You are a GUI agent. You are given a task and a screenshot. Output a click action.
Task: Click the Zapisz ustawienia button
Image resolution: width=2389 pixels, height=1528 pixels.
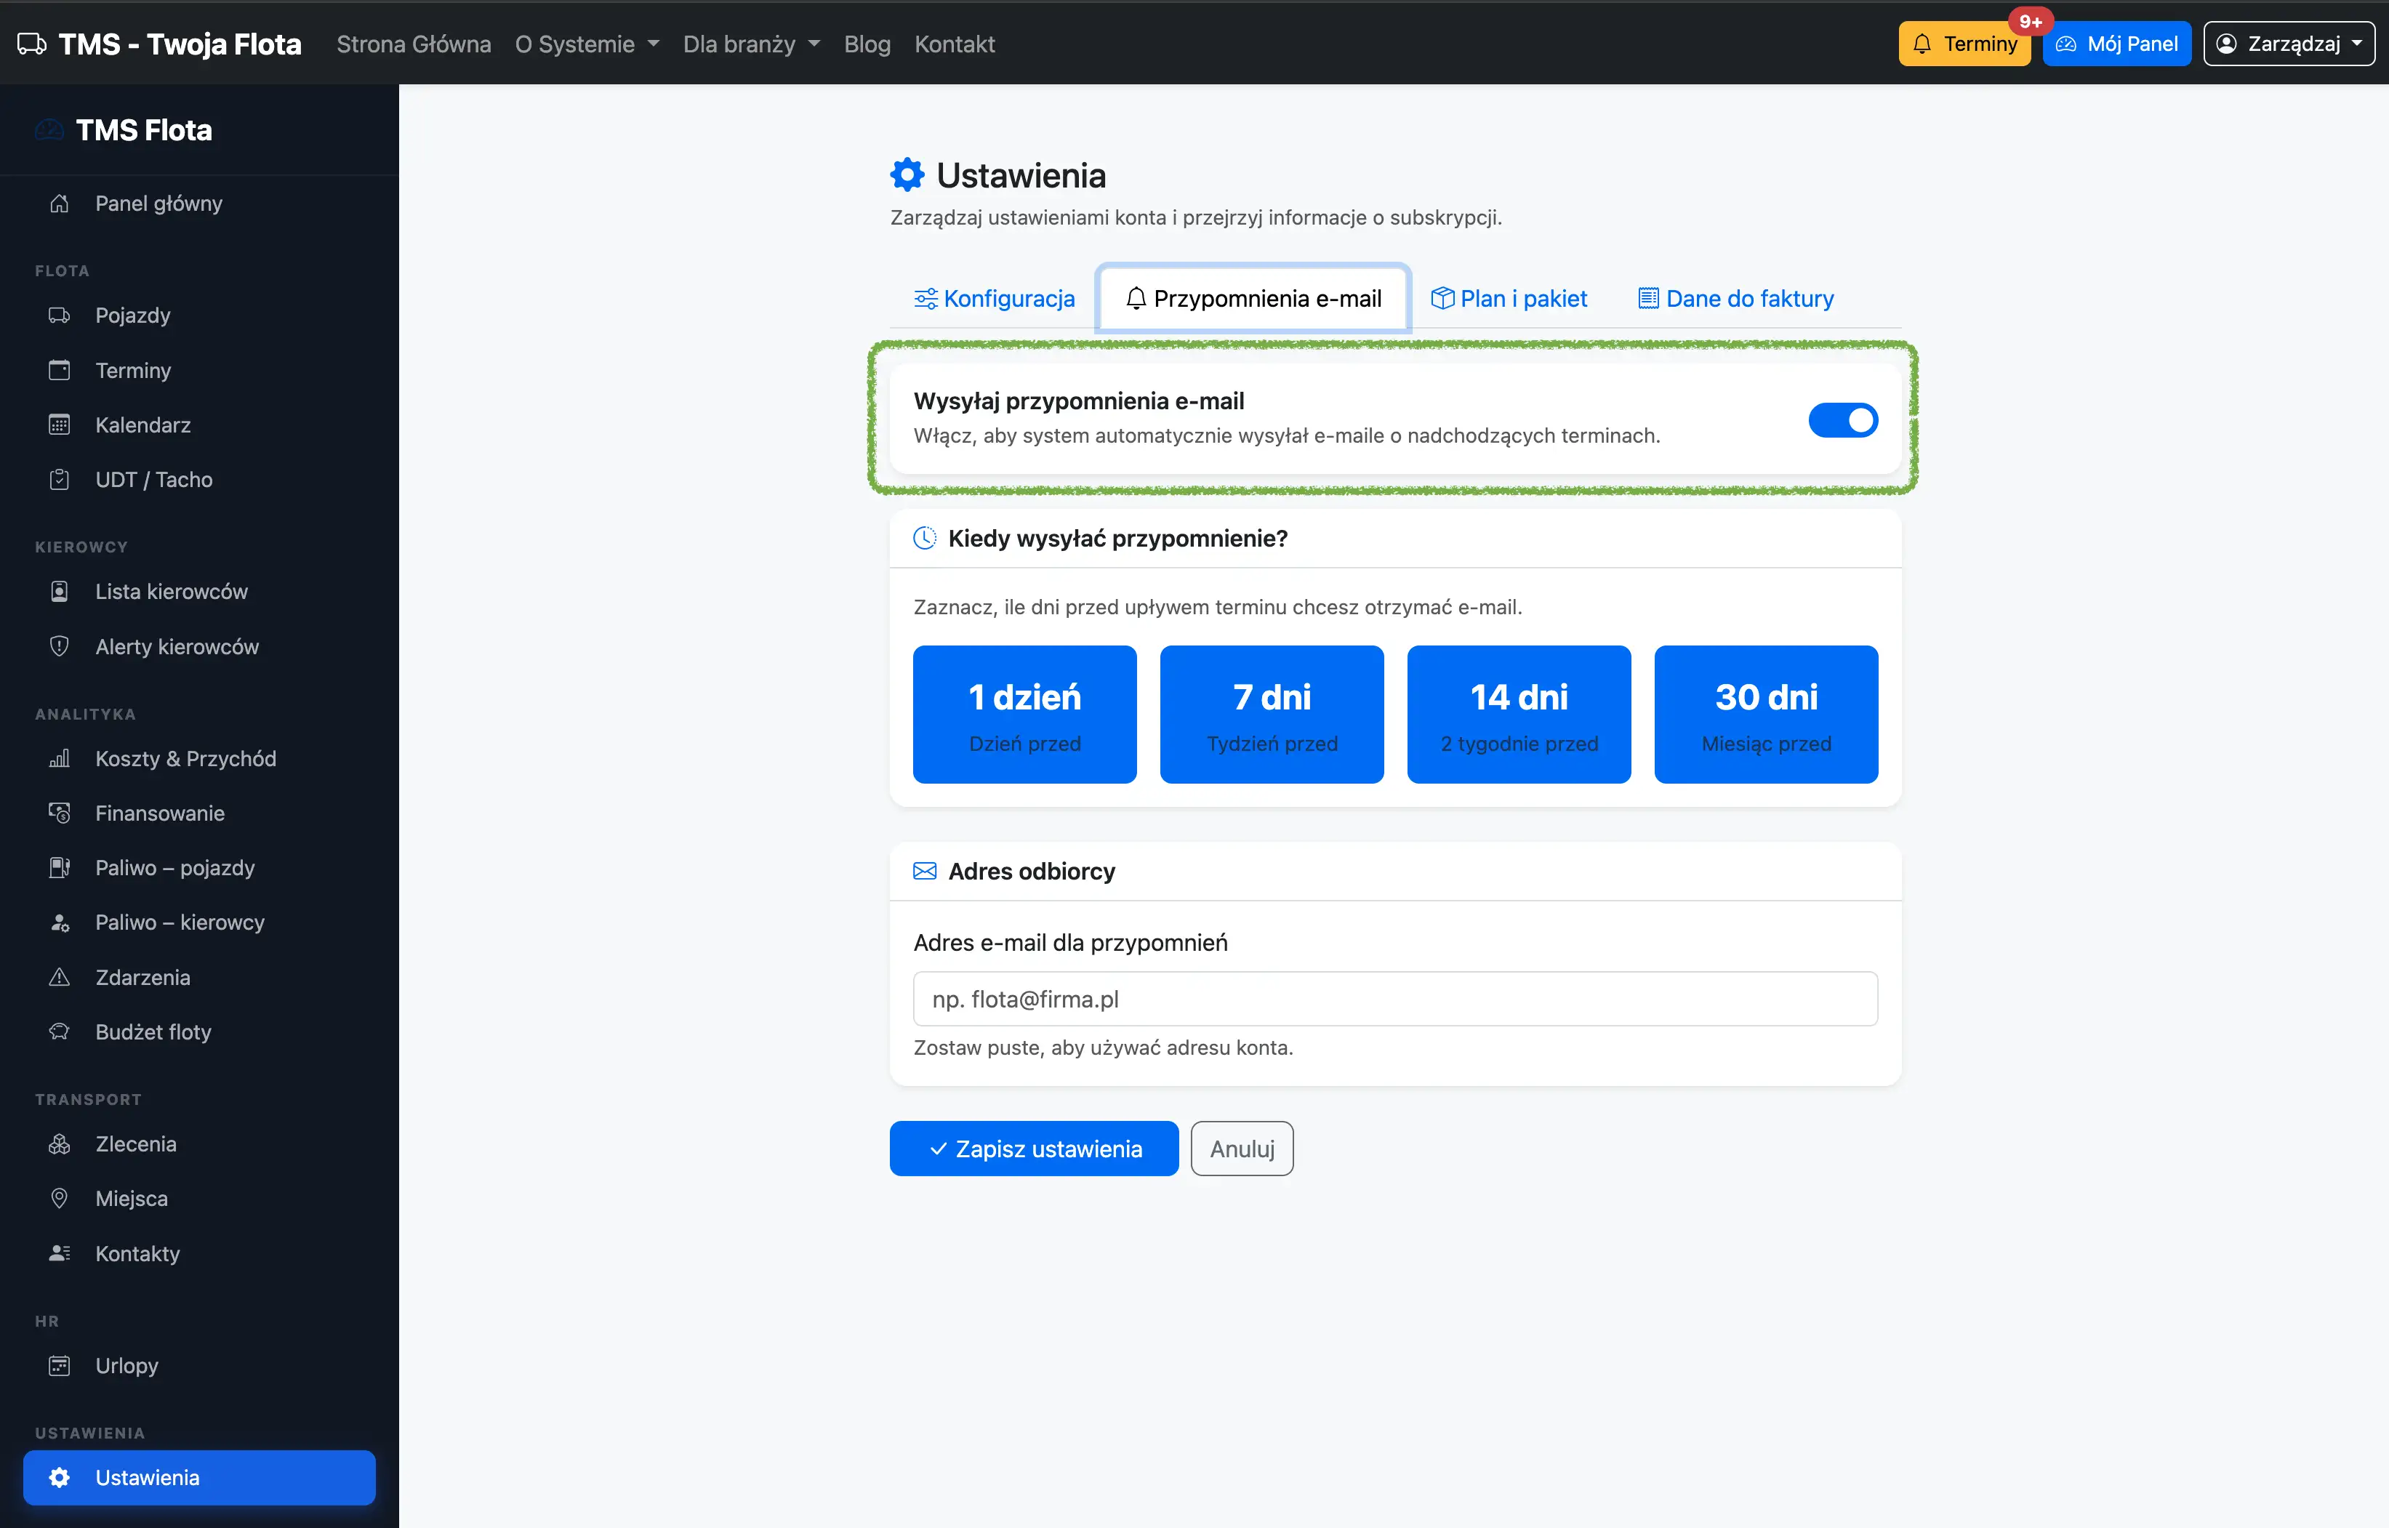[x=1034, y=1149]
